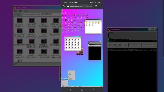Click previous track button in Bananamp
This screenshot has height=92, width=164.
(110, 45)
